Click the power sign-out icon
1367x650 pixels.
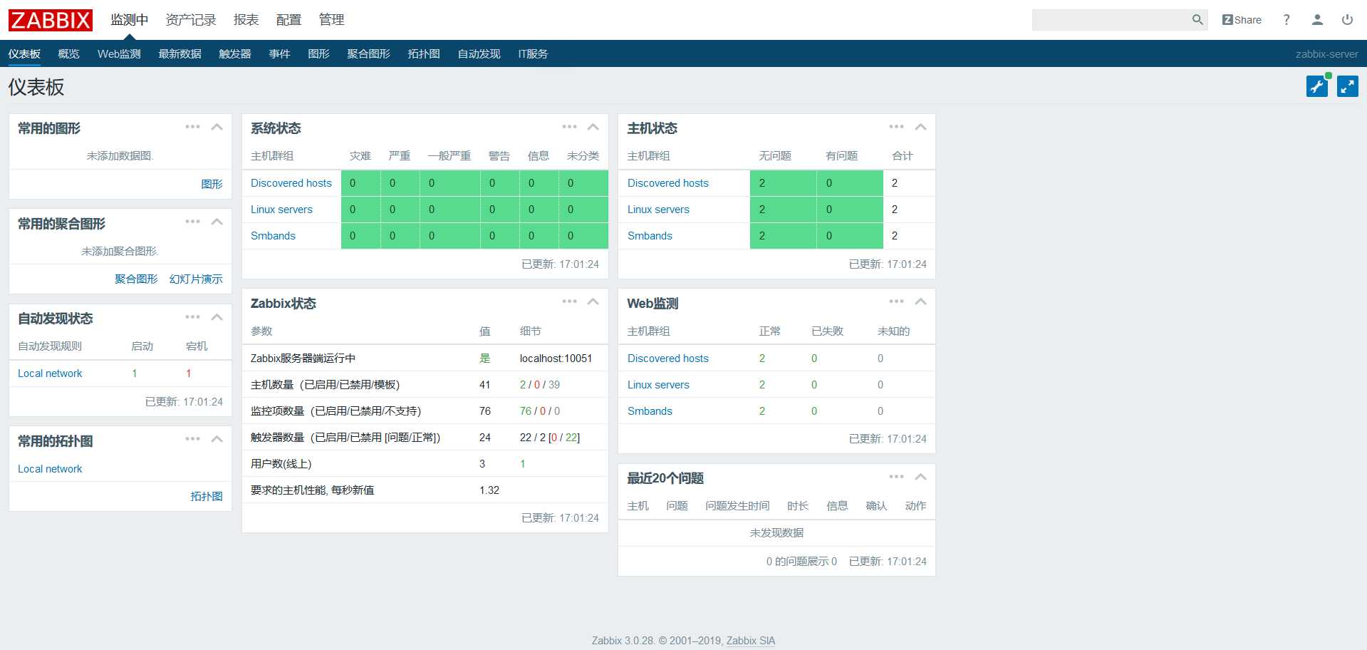click(x=1347, y=20)
